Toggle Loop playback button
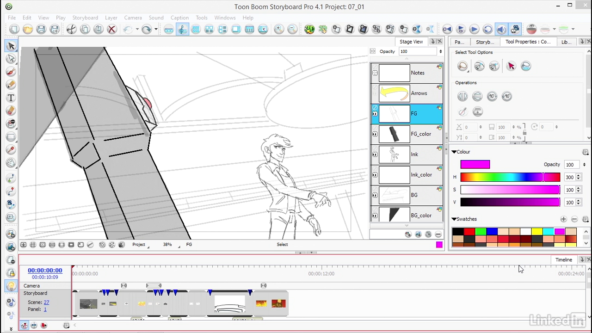Screen dimensions: 592x333 coord(487,30)
